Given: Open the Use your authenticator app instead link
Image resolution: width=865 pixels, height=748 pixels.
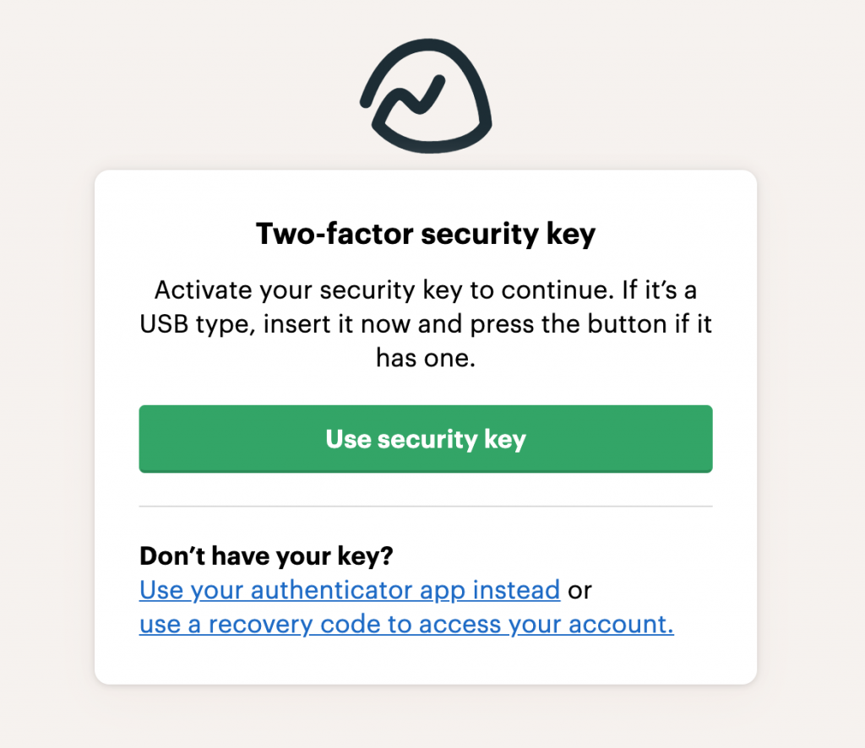Looking at the screenshot, I should click(349, 589).
